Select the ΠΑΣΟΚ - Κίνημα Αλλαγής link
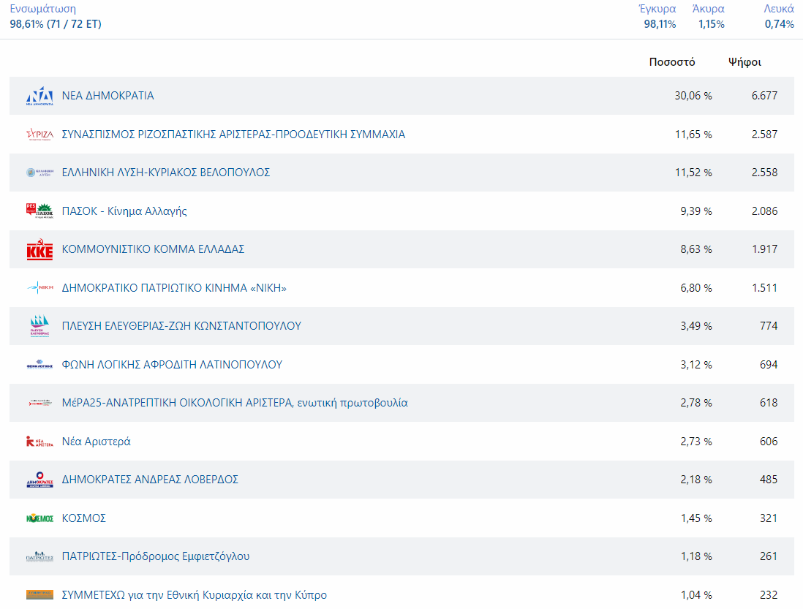The width and height of the screenshot is (803, 609). (x=124, y=211)
